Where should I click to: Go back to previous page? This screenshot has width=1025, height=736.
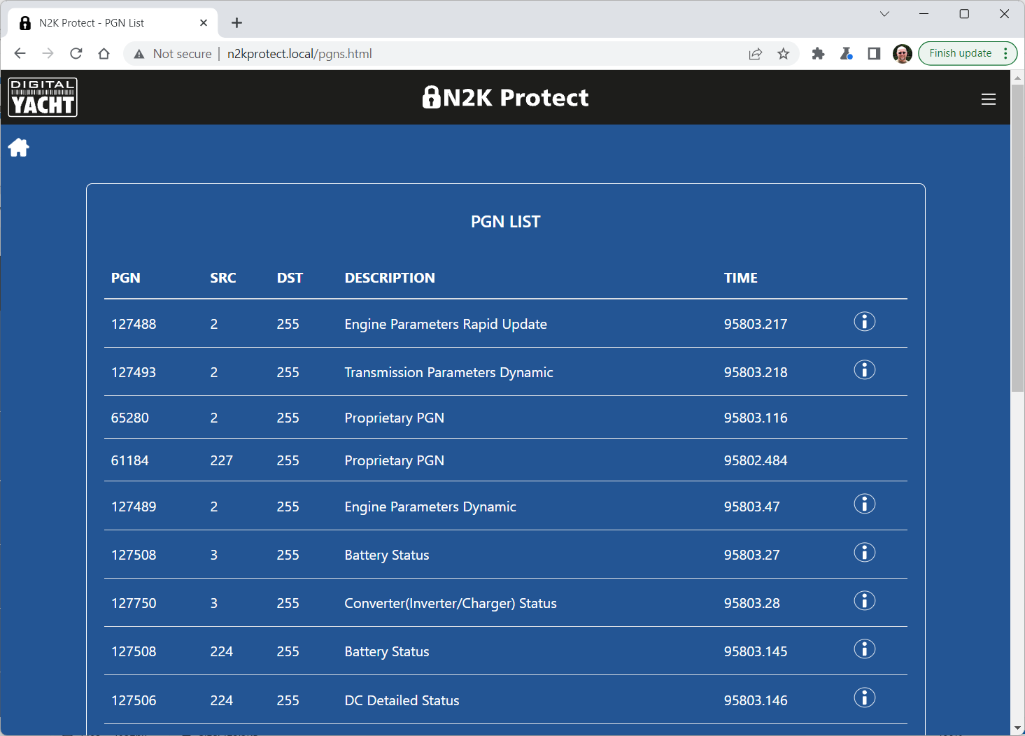tap(20, 54)
